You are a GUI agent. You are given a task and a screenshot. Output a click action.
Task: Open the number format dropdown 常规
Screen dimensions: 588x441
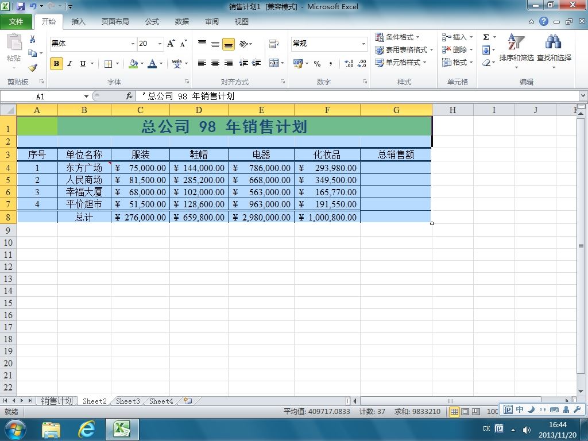click(363, 44)
